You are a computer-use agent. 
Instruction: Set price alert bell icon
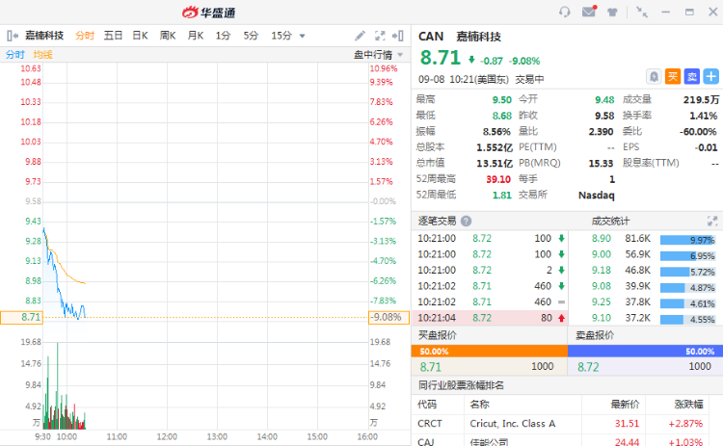point(654,76)
